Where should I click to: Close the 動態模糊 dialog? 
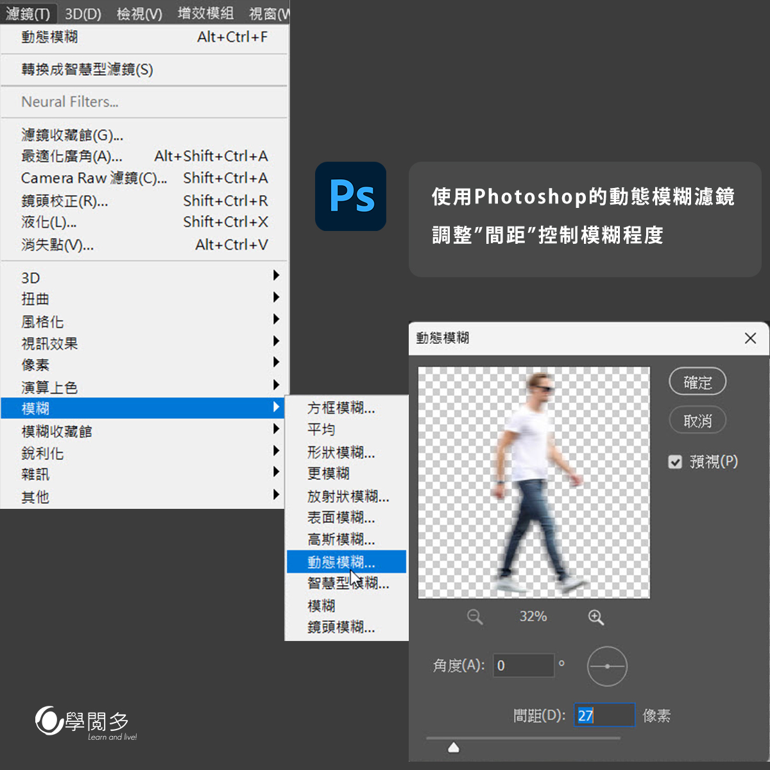point(750,338)
